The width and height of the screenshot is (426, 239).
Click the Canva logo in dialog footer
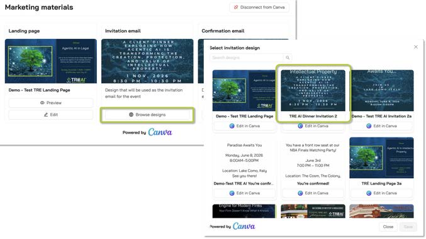244,226
